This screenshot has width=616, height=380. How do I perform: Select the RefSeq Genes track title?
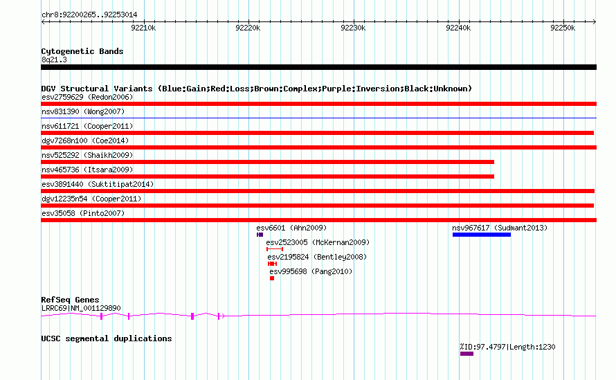[x=71, y=300]
